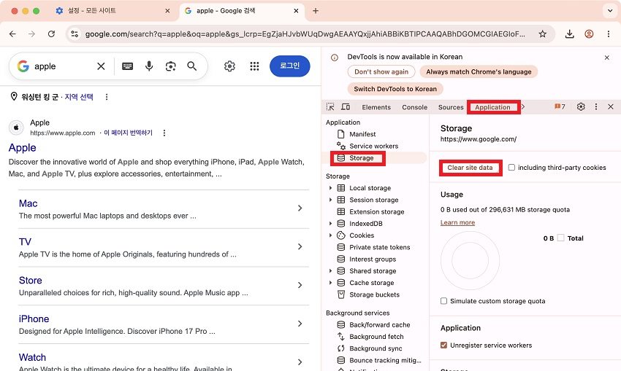
Task: Dismiss the Korean language DevTools notice
Action: [606, 58]
